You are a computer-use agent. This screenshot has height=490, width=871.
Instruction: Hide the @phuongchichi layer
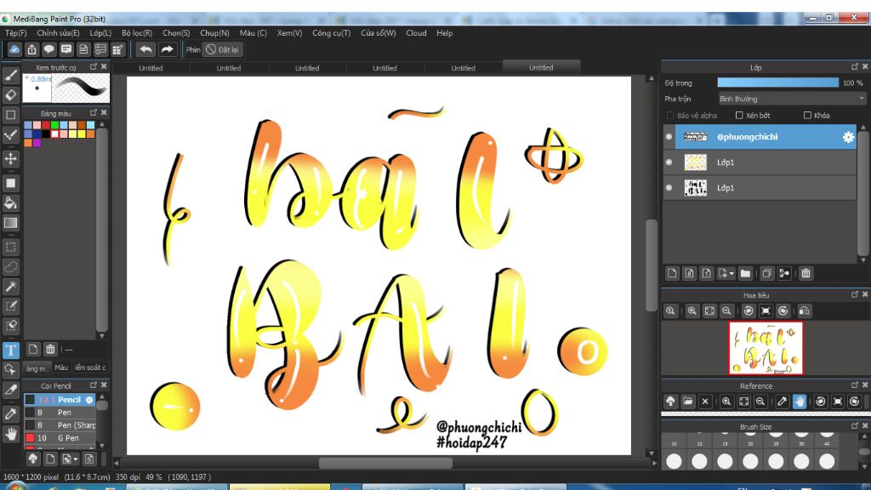point(669,137)
